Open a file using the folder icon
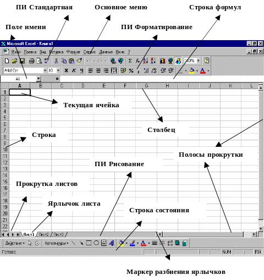 tap(14, 61)
